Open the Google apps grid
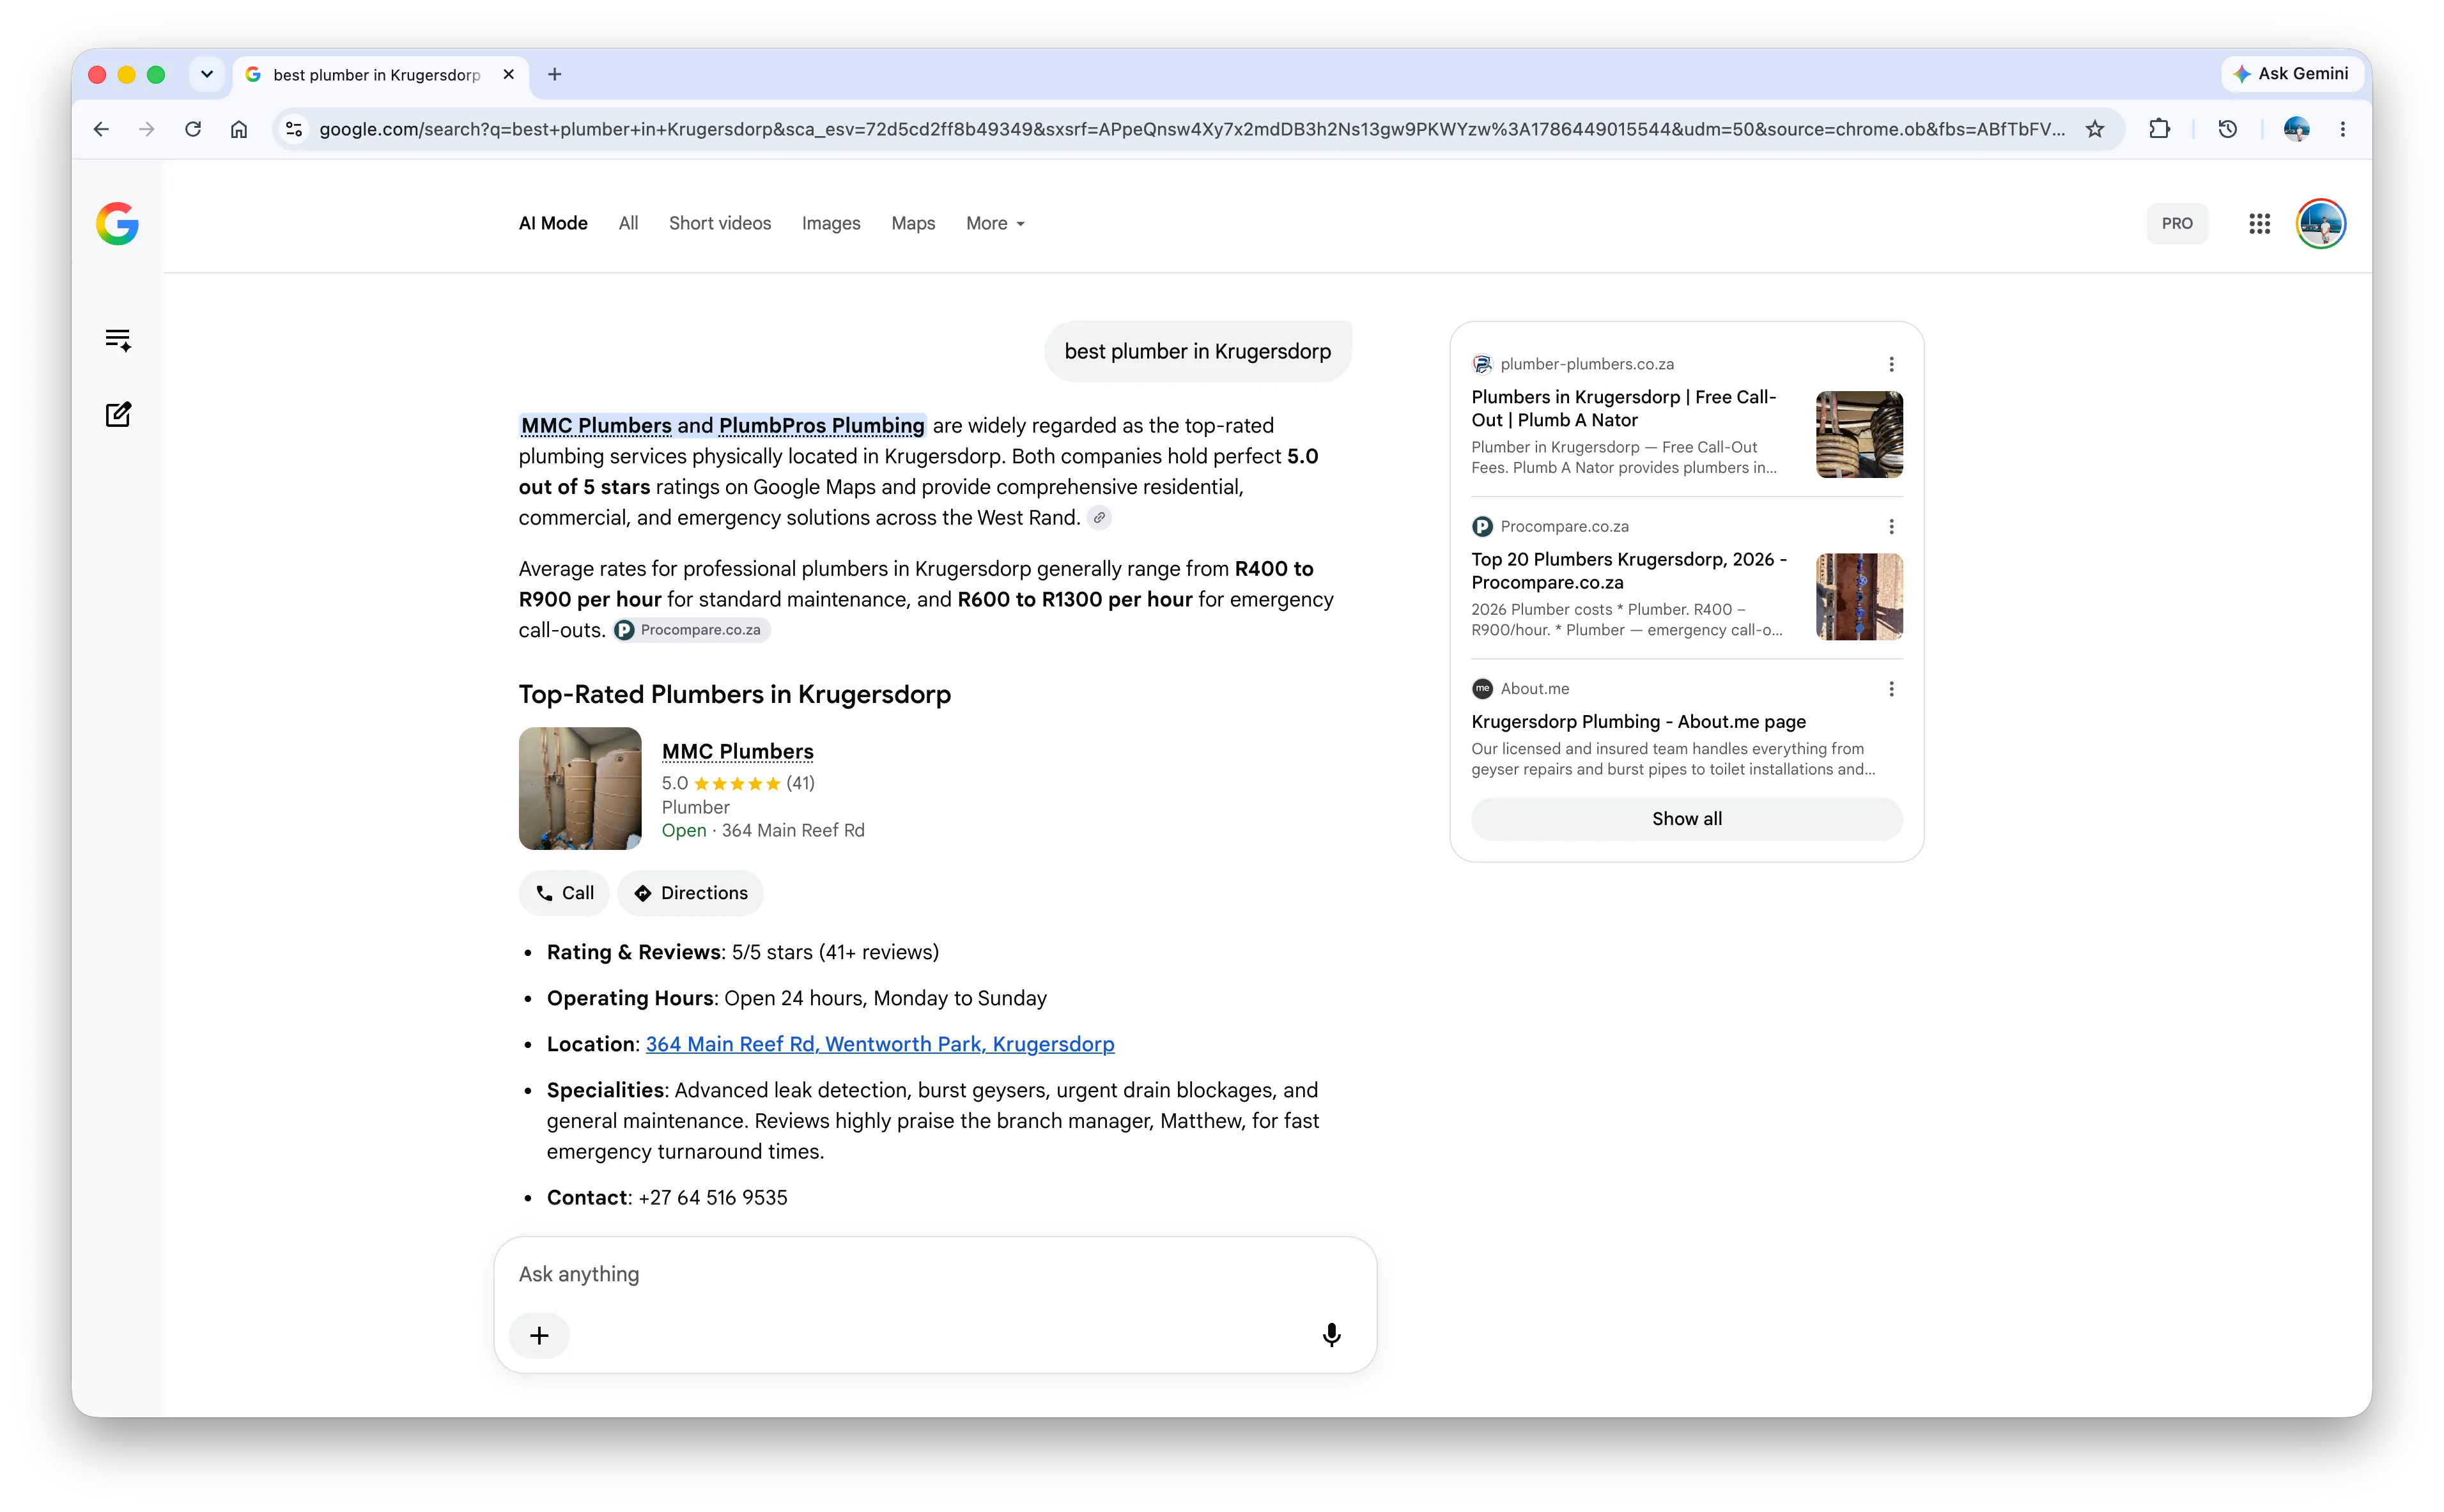 coord(2260,223)
